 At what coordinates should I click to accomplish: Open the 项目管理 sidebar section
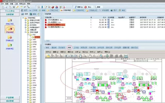pos(10,101)
